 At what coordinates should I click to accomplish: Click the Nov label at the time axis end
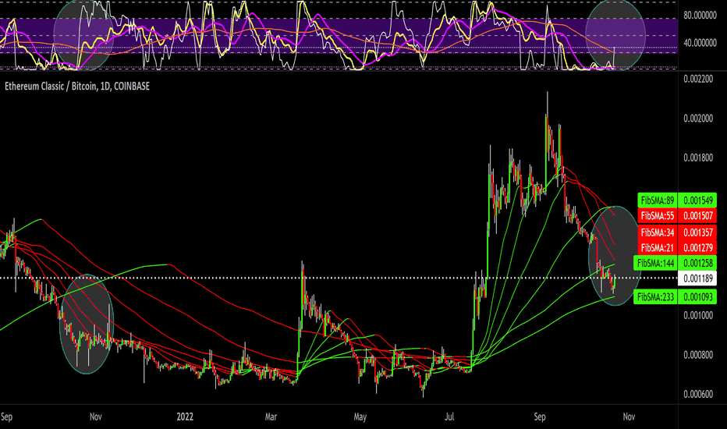tap(629, 417)
